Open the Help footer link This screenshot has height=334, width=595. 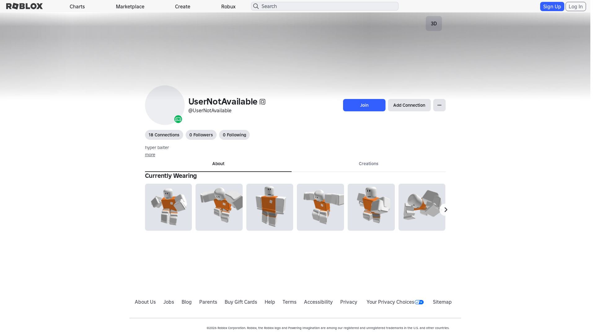(x=270, y=302)
